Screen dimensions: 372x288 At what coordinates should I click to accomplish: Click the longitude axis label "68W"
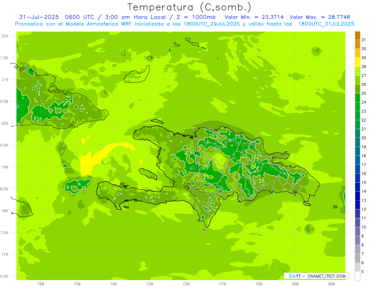(x=331, y=284)
